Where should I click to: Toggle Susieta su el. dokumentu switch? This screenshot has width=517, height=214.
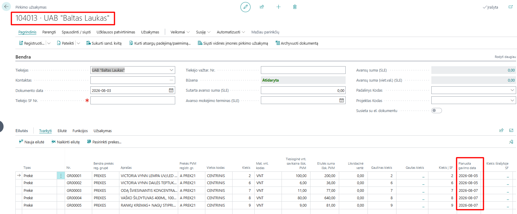tap(437, 111)
